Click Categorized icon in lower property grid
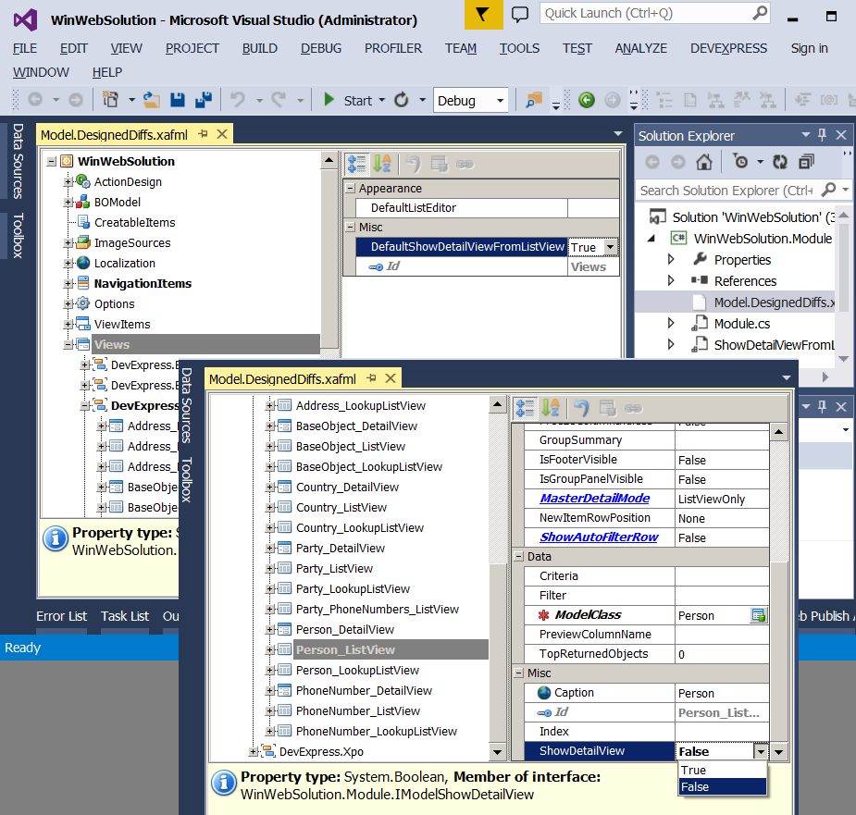The height and width of the screenshot is (815, 856). [526, 408]
